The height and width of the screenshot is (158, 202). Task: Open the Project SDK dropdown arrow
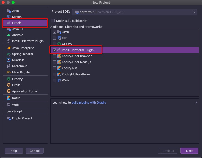194,12
